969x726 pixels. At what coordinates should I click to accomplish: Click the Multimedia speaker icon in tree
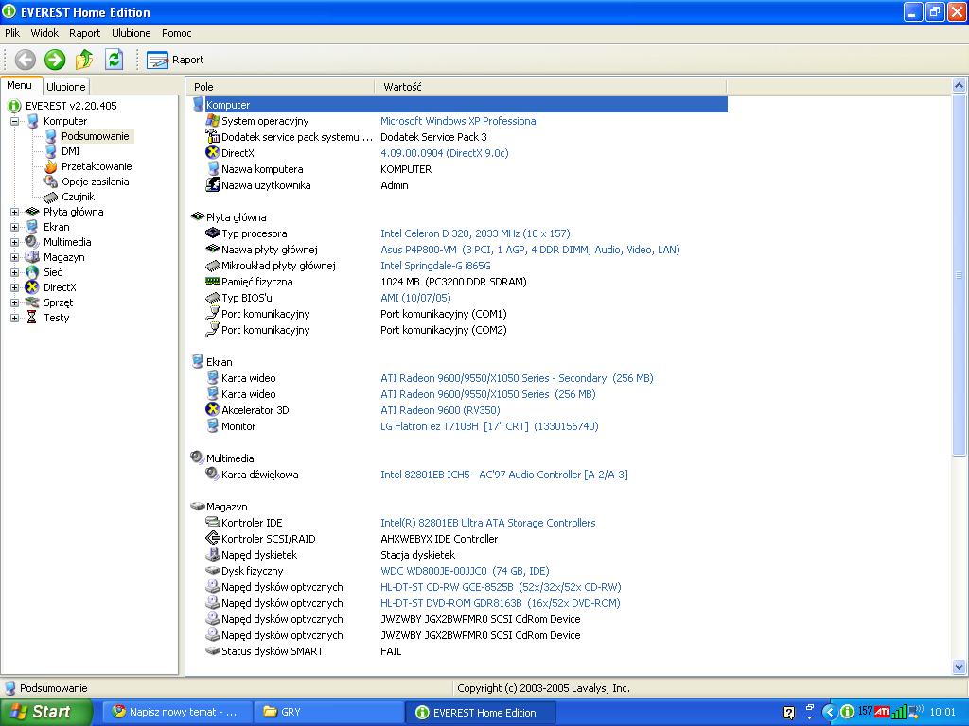click(32, 242)
